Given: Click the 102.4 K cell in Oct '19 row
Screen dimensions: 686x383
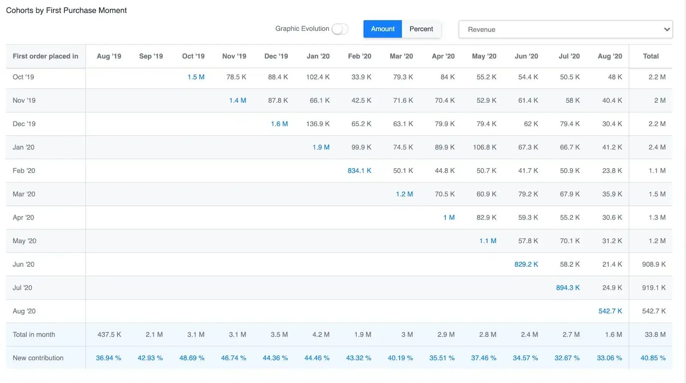Looking at the screenshot, I should (x=318, y=77).
